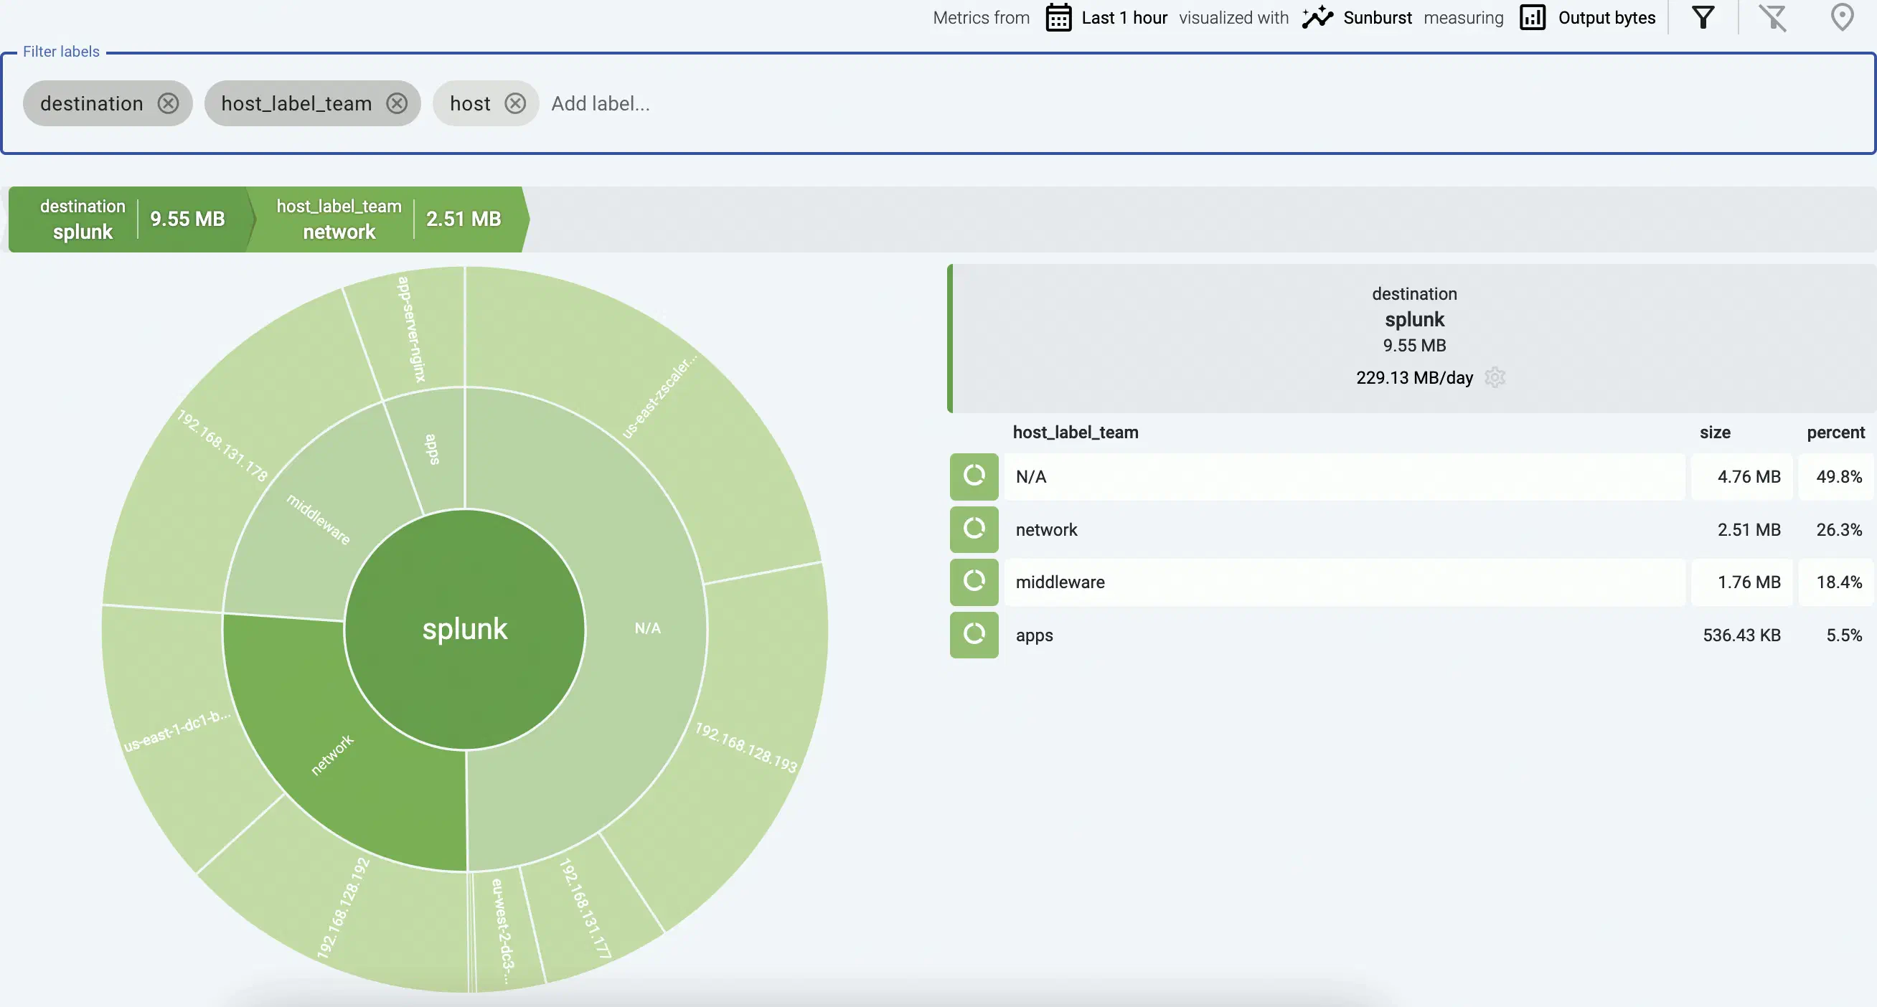Click the 192.168.128.192 outer segment
The image size is (1877, 1007).
pos(343,908)
